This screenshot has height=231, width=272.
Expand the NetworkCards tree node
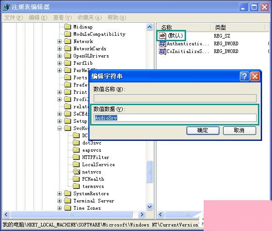click(59, 48)
